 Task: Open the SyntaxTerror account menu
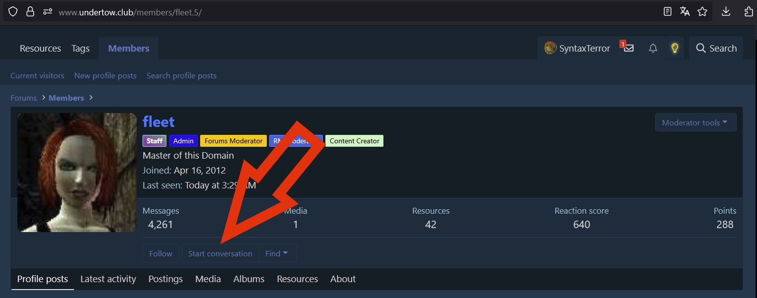[x=577, y=48]
